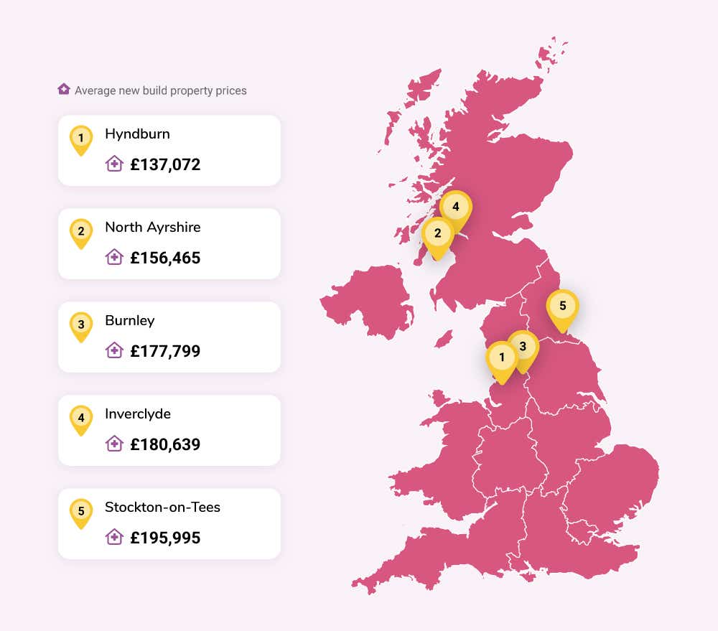
Task: Click the number 4 pin in Inverclyde card
Action: (81, 421)
